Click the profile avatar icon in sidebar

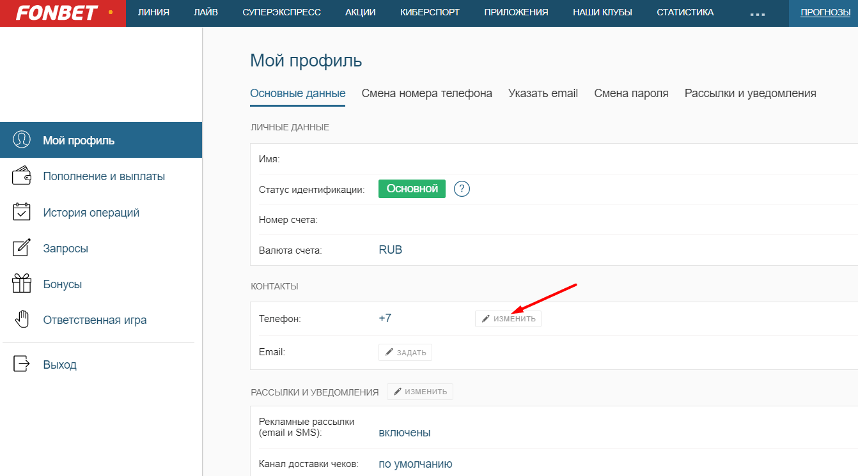(22, 140)
